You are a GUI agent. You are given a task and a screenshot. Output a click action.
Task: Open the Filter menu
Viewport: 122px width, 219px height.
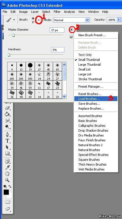pos(57,12)
